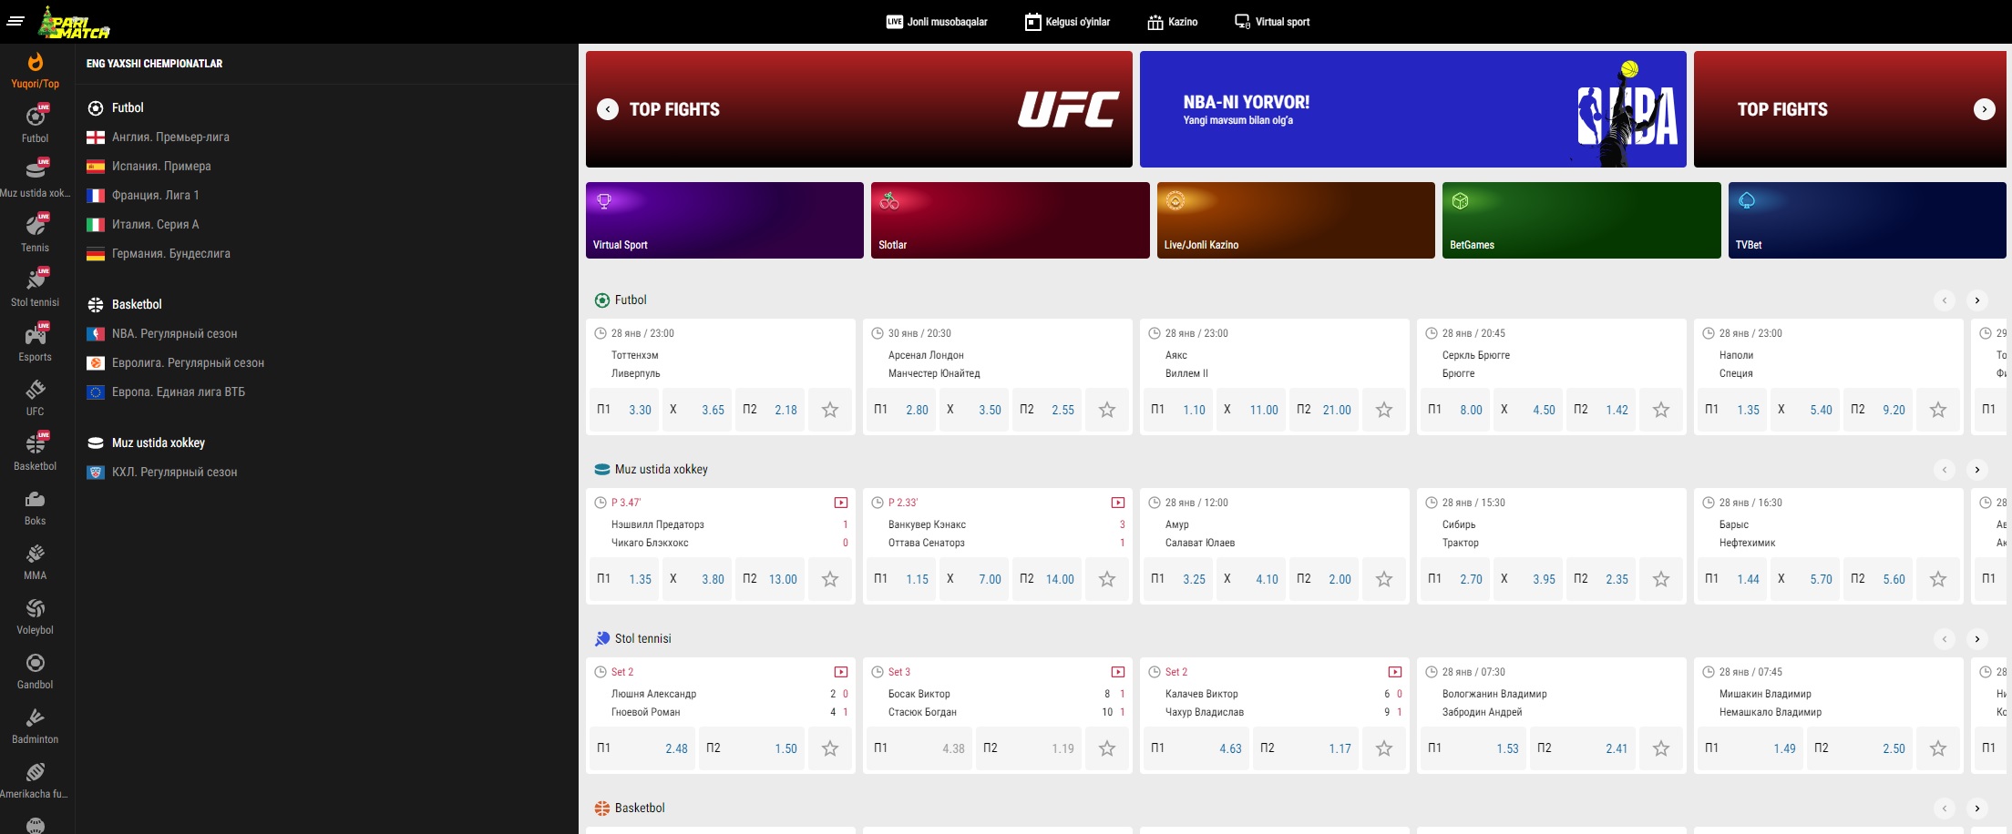Screen dimensions: 2012x834
Task: Open the Slotlar category tile
Action: (1011, 220)
